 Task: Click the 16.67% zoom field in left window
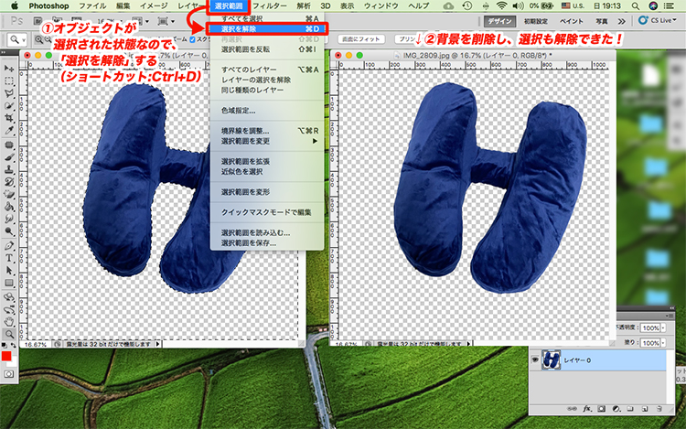36,344
